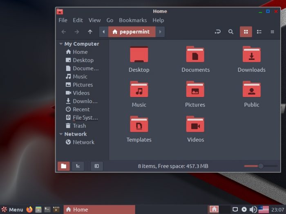Go up to parent folder
This screenshot has width=286, height=214.
90,31
